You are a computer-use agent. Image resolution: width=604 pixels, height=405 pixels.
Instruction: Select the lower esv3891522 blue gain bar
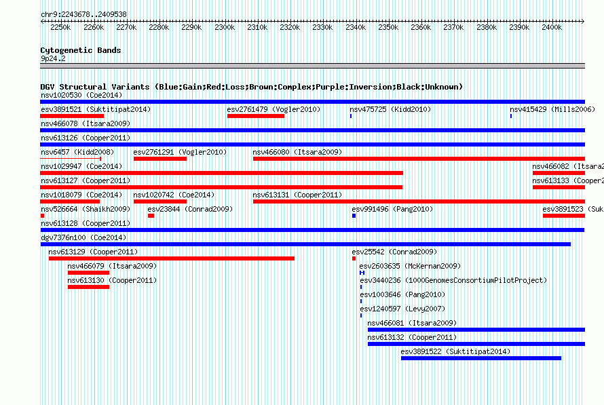(481, 358)
